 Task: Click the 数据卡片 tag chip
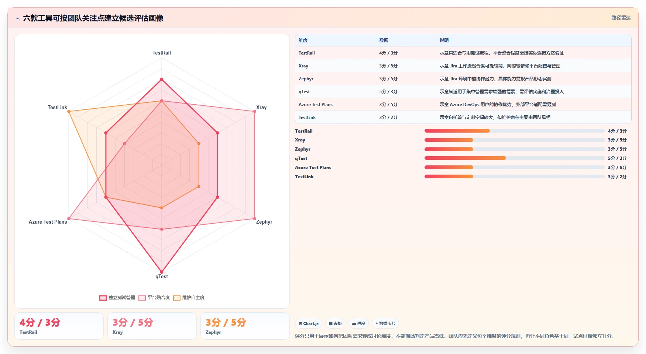[x=385, y=323]
